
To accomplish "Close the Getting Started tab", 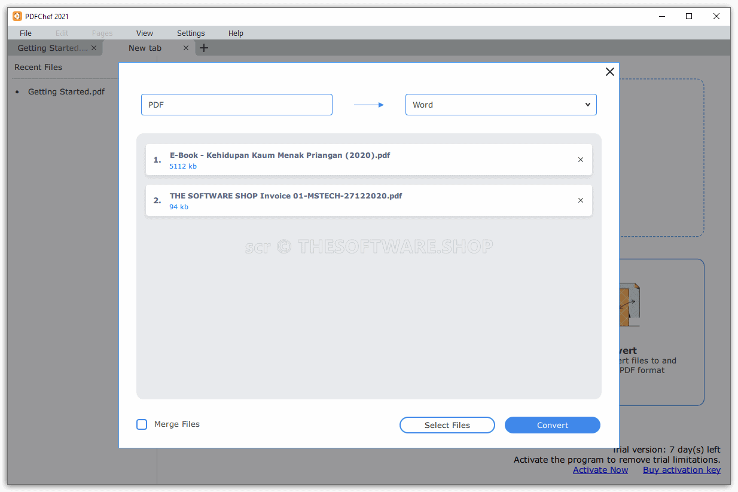I will [x=94, y=48].
